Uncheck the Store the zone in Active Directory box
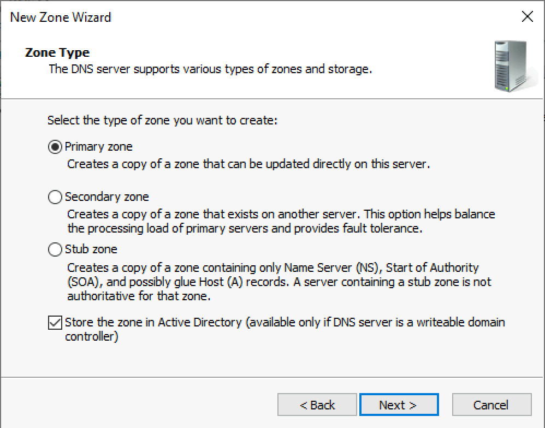This screenshot has height=428, width=545. click(55, 323)
